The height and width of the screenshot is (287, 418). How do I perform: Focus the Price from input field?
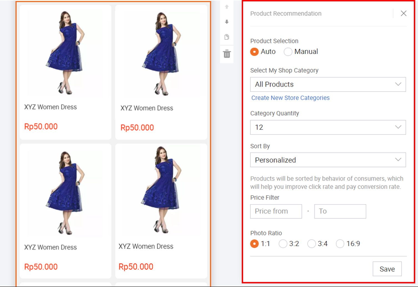pos(276,211)
